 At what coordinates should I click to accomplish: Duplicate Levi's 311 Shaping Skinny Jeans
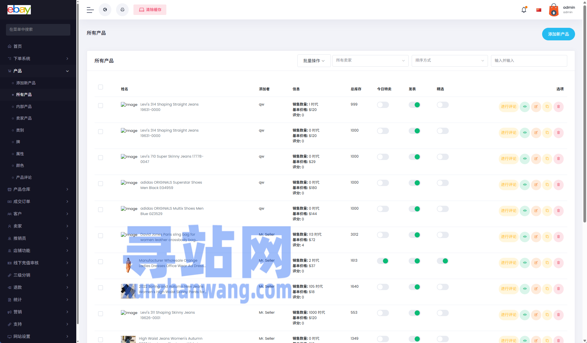click(547, 315)
